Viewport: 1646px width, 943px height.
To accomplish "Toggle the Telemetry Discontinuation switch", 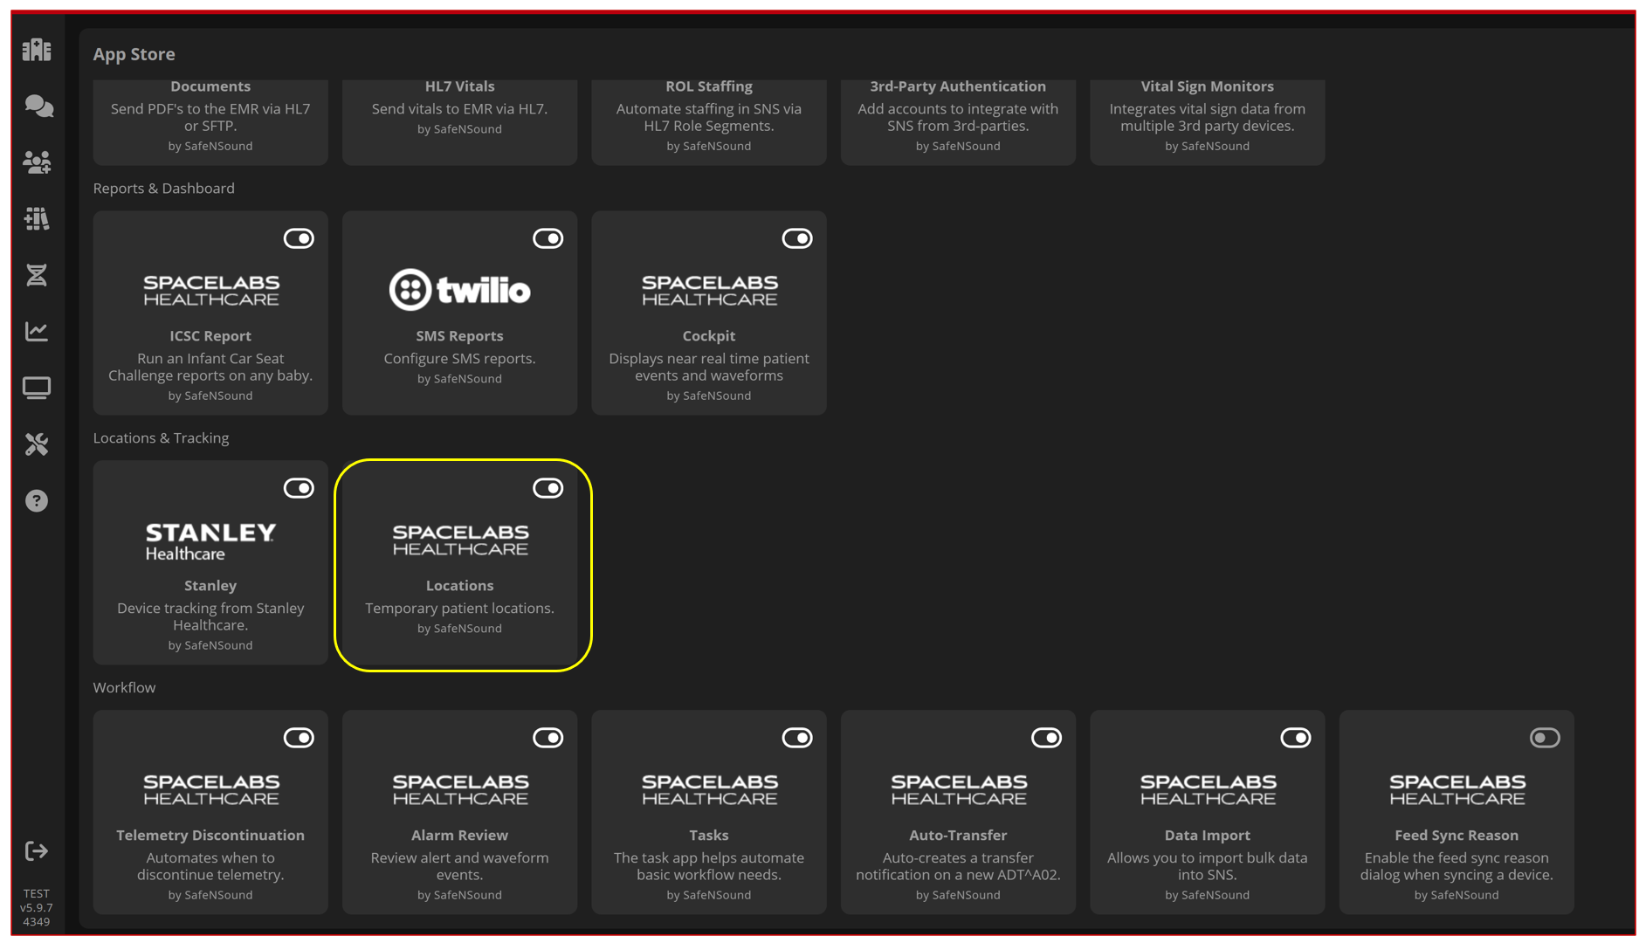I will coord(299,738).
